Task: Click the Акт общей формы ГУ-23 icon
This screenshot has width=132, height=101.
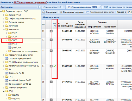Action: pos(7,80)
